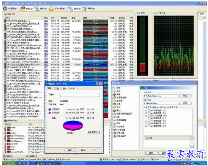Select 显示 icon in options sidebar
The image size is (208, 165).
tap(114, 91)
